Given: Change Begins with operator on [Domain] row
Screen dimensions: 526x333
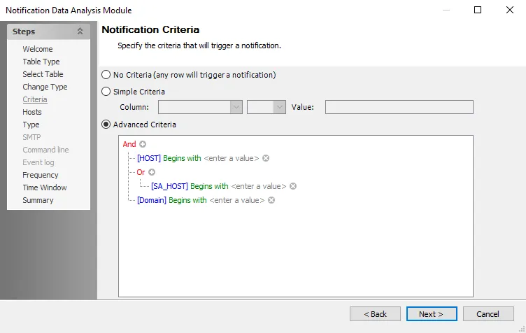Looking at the screenshot, I should (x=187, y=200).
